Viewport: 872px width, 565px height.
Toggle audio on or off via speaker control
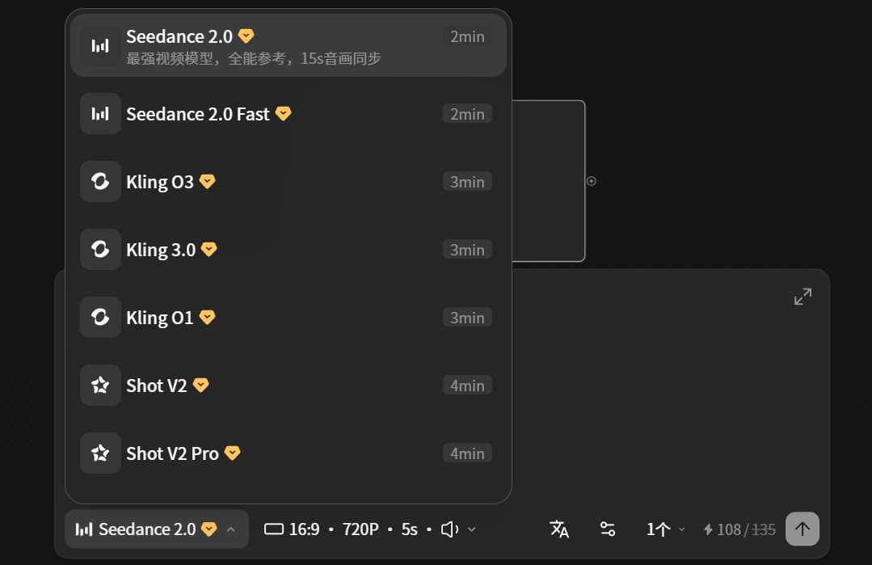[450, 529]
